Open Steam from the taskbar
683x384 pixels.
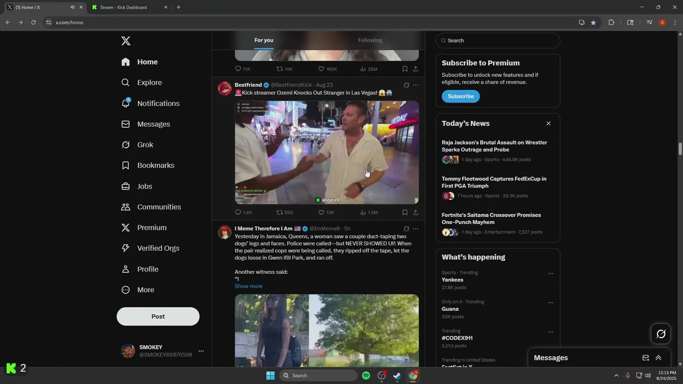pyautogui.click(x=397, y=375)
